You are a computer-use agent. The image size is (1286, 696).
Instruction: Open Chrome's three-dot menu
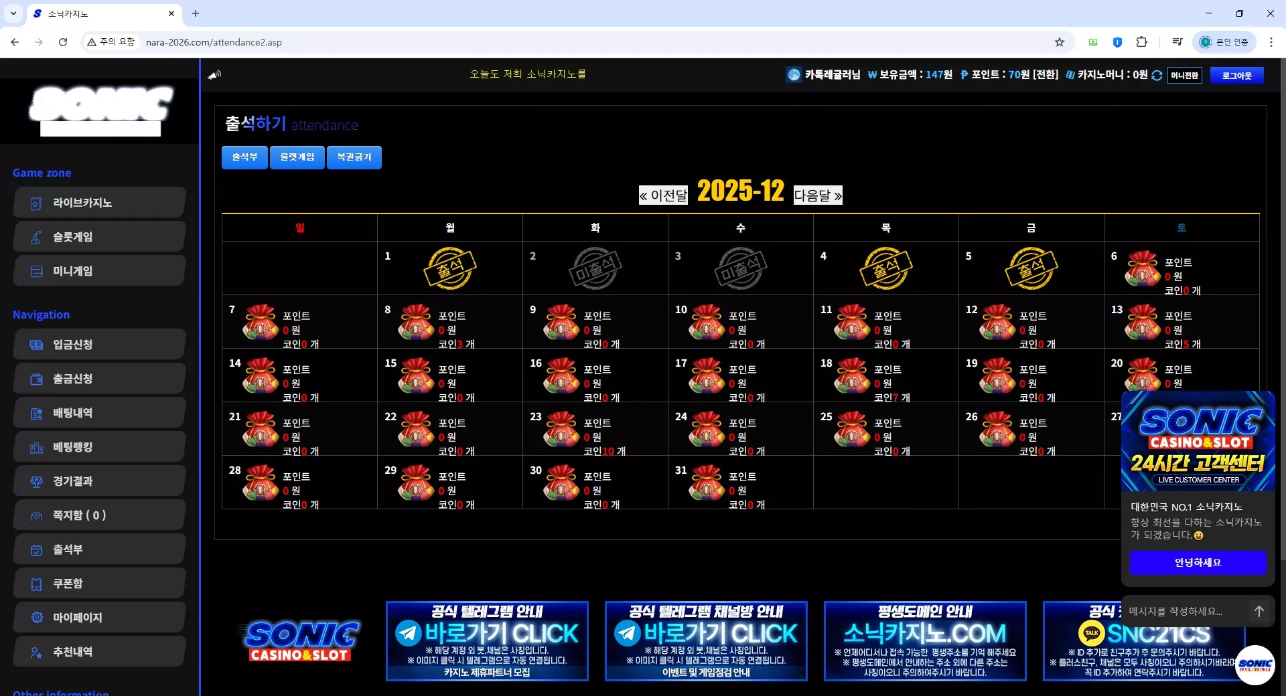pos(1271,42)
